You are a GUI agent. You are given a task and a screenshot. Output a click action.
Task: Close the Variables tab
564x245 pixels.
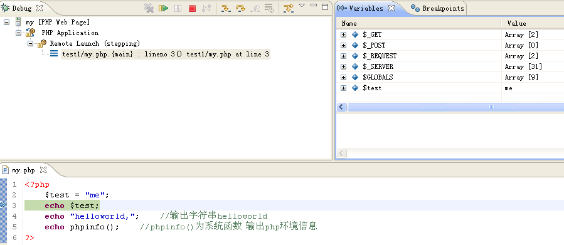tap(391, 8)
